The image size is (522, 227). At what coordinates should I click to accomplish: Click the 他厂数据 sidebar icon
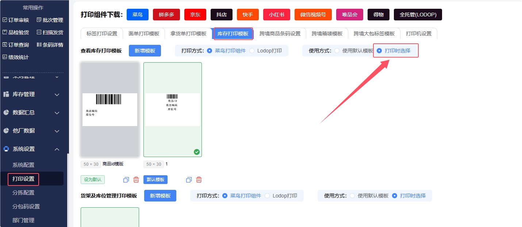pyautogui.click(x=6, y=131)
